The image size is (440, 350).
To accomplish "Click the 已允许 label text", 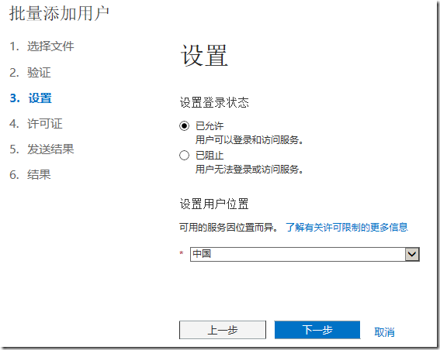I will 210,126.
